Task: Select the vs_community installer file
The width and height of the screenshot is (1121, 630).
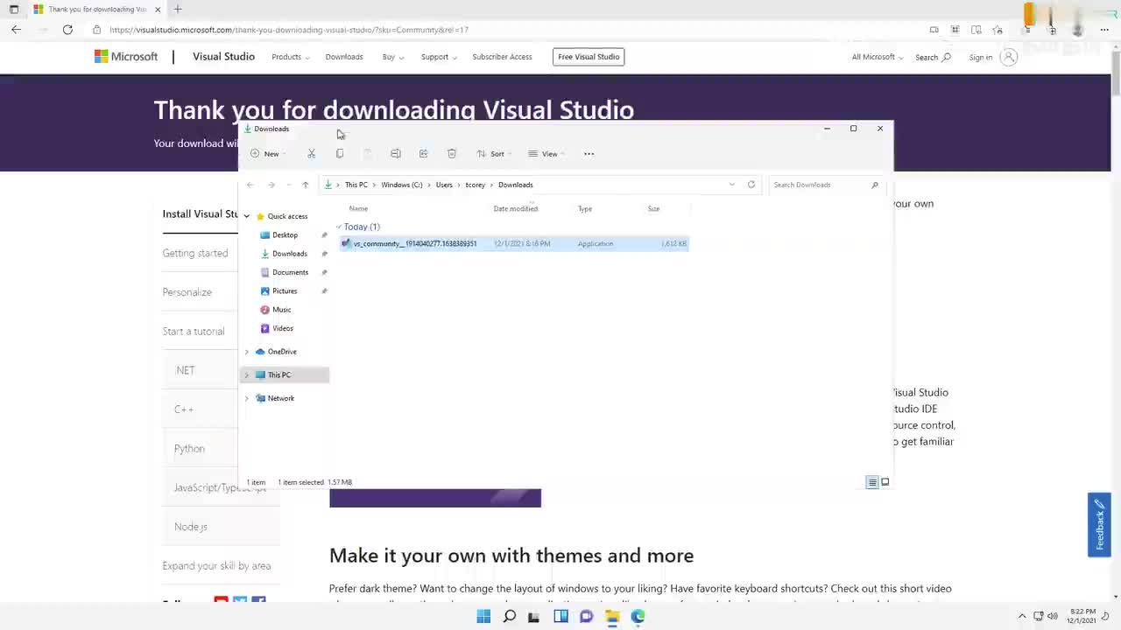Action: pos(514,244)
